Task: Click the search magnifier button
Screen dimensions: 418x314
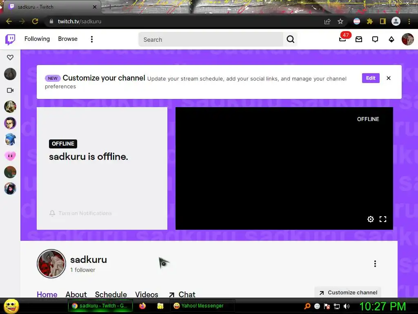Action: tap(290, 39)
